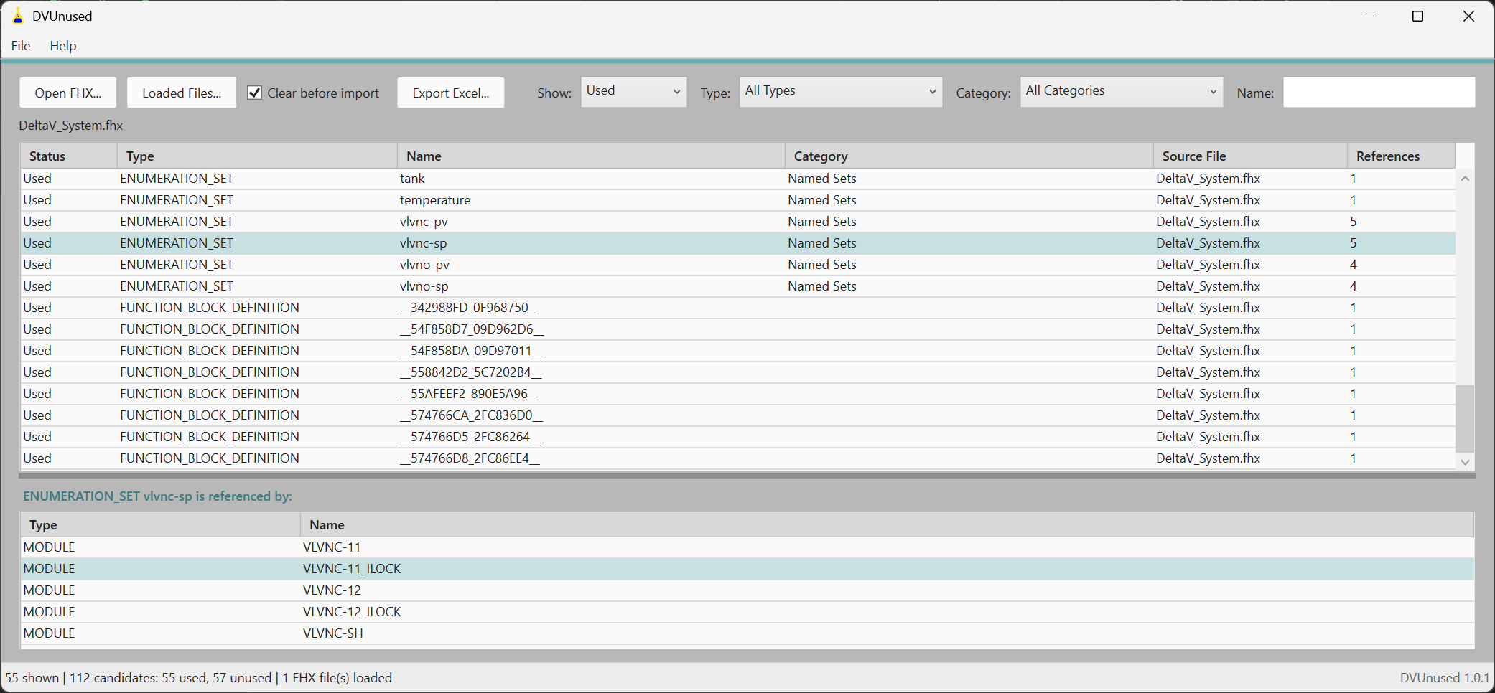Select the referencing module VLVNC-12_ILOCK
The image size is (1495, 693).
[x=747, y=612]
